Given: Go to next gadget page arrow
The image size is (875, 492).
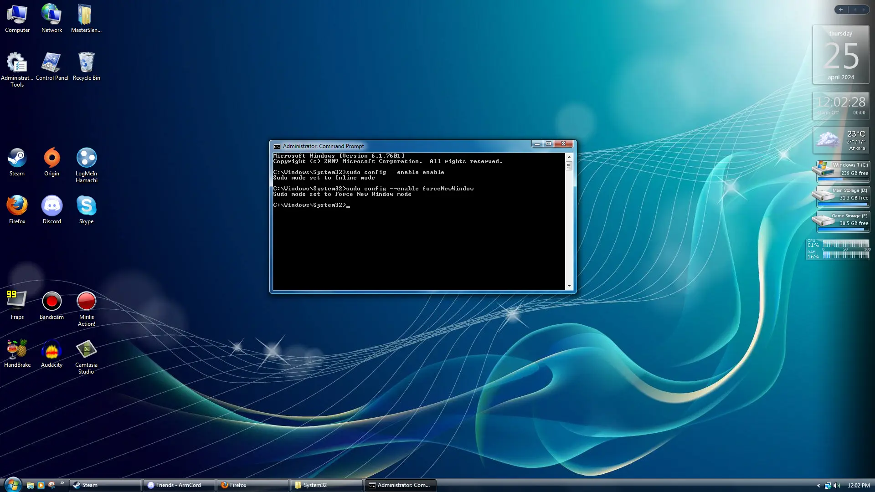Looking at the screenshot, I should click(864, 10).
